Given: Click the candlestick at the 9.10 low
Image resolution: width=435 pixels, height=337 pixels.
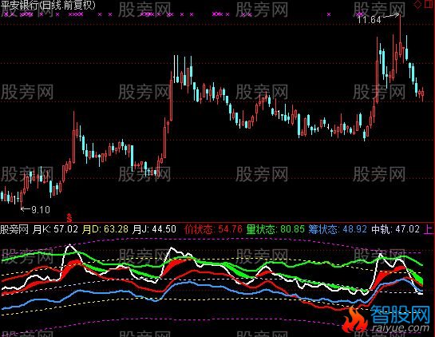Looking at the screenshot, I should (22, 199).
